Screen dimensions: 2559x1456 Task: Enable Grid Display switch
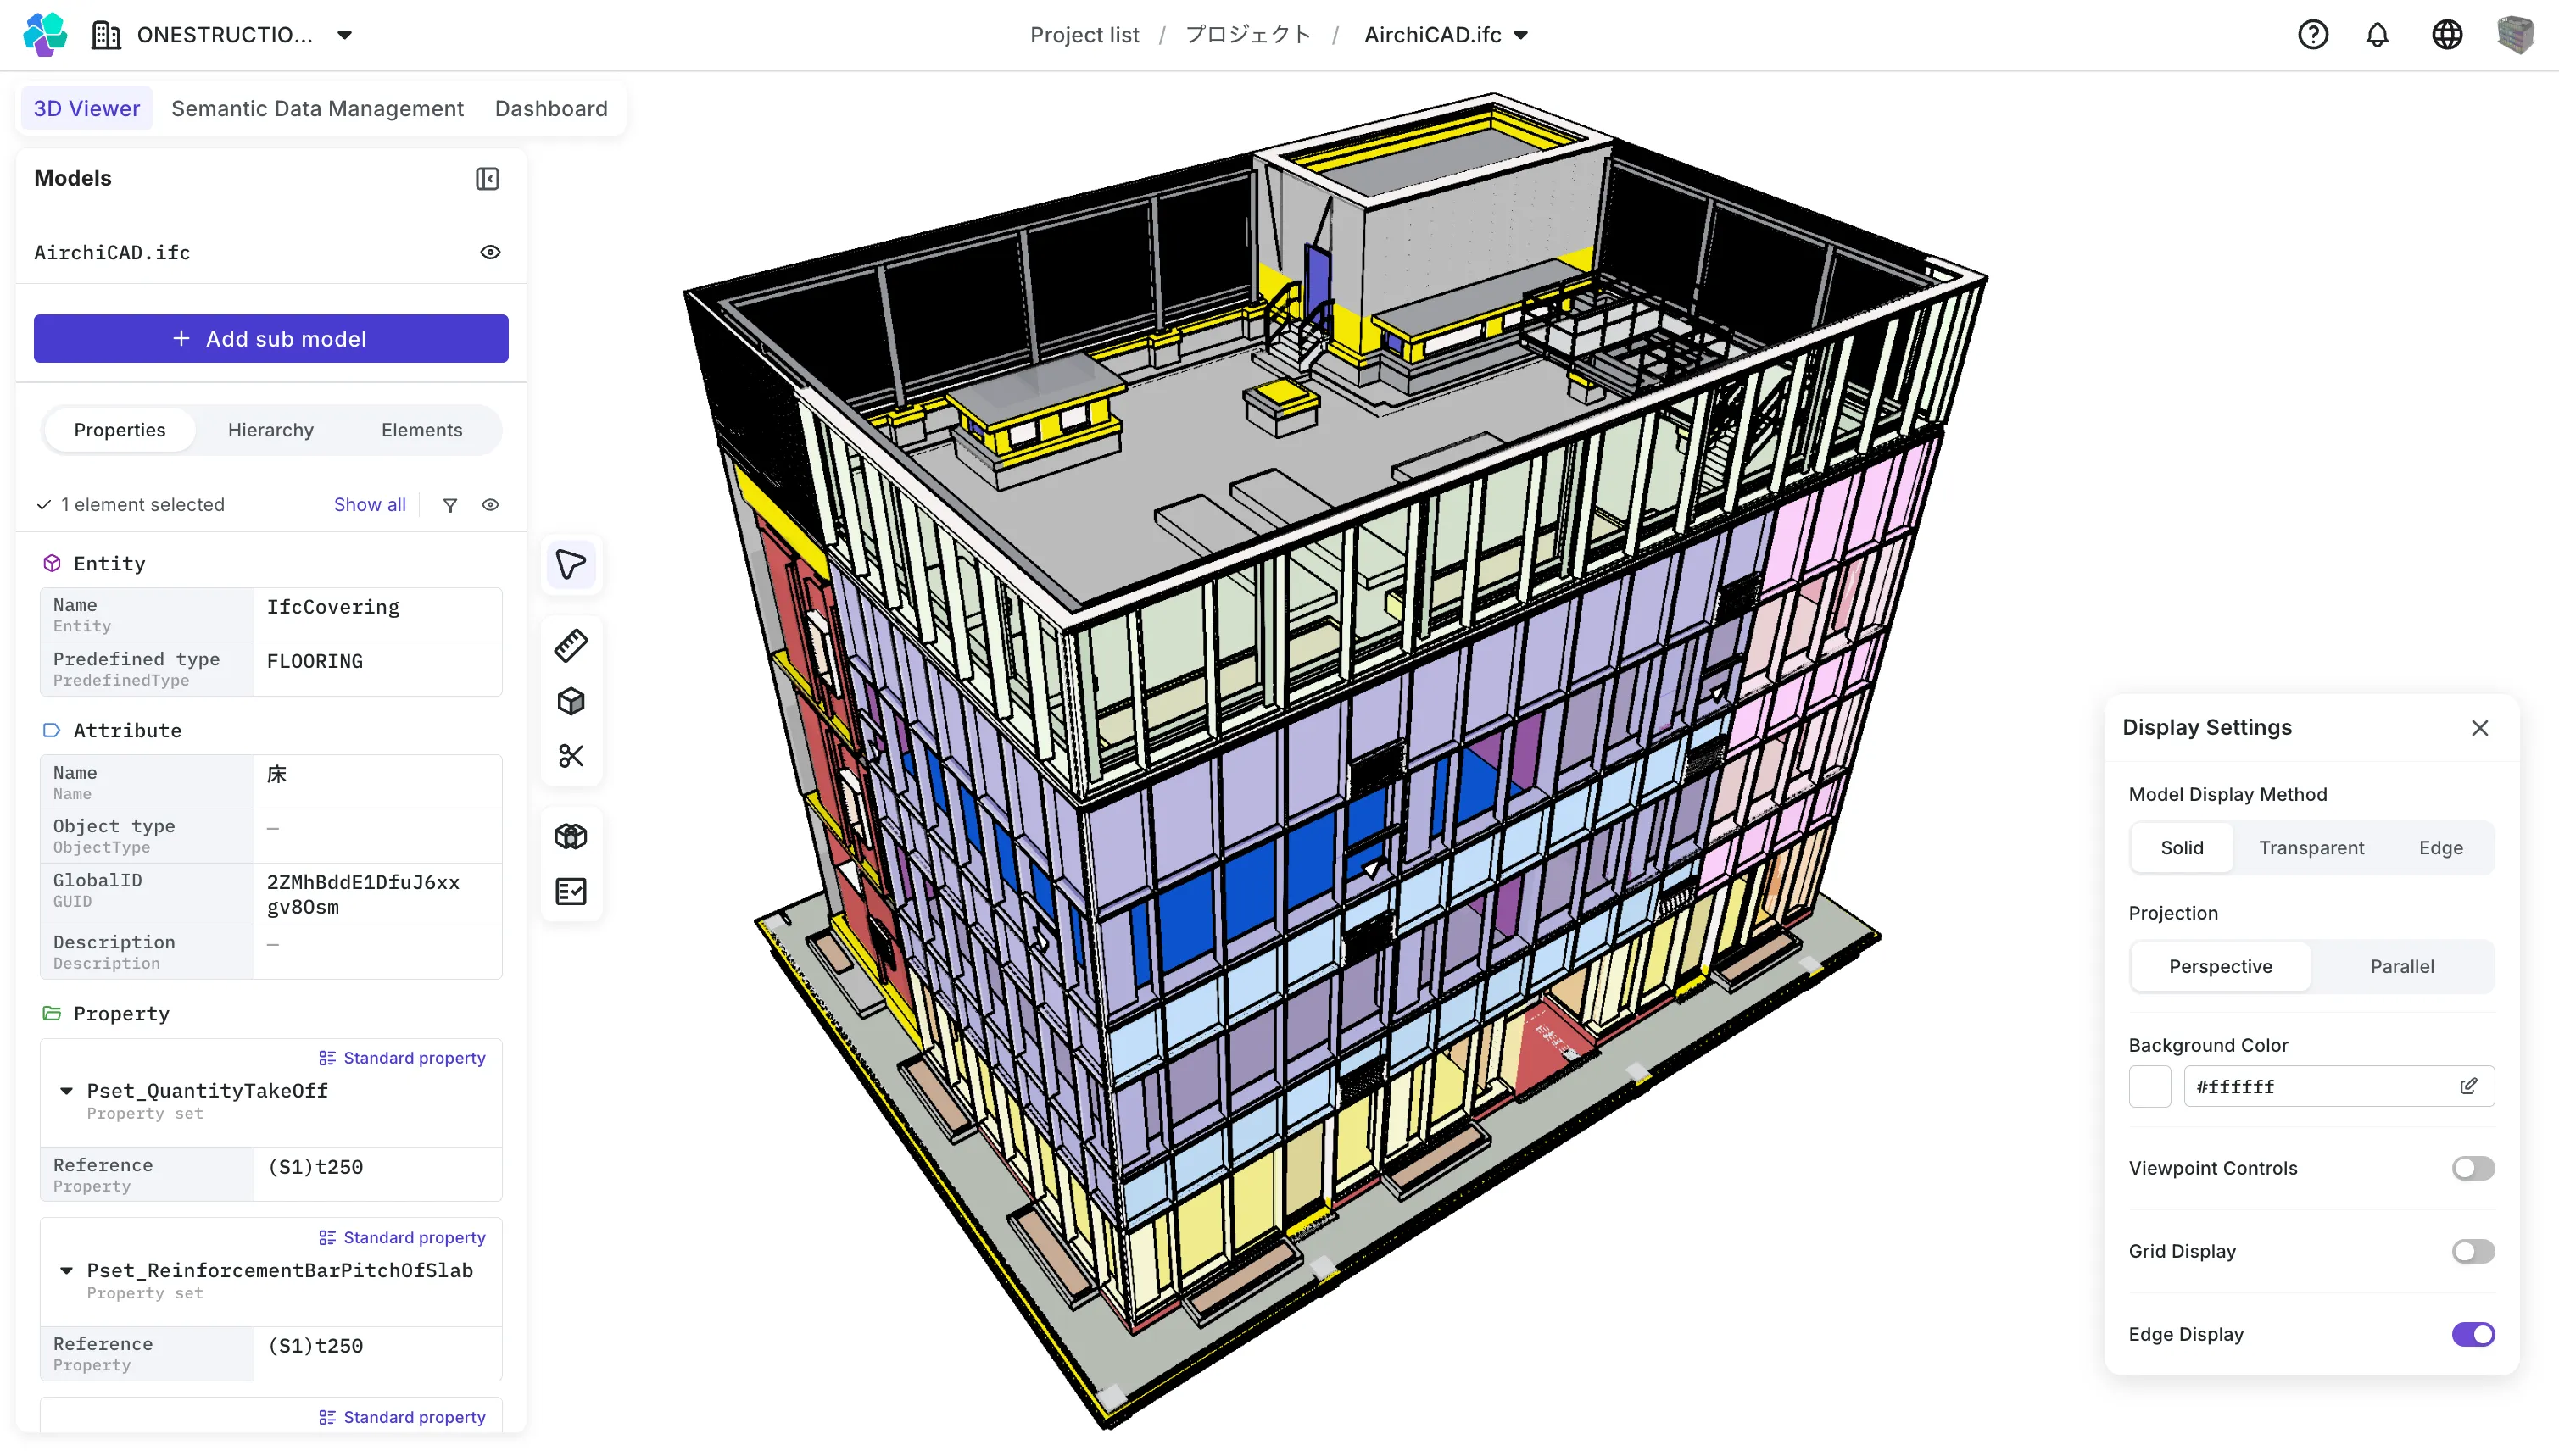[2473, 1251]
